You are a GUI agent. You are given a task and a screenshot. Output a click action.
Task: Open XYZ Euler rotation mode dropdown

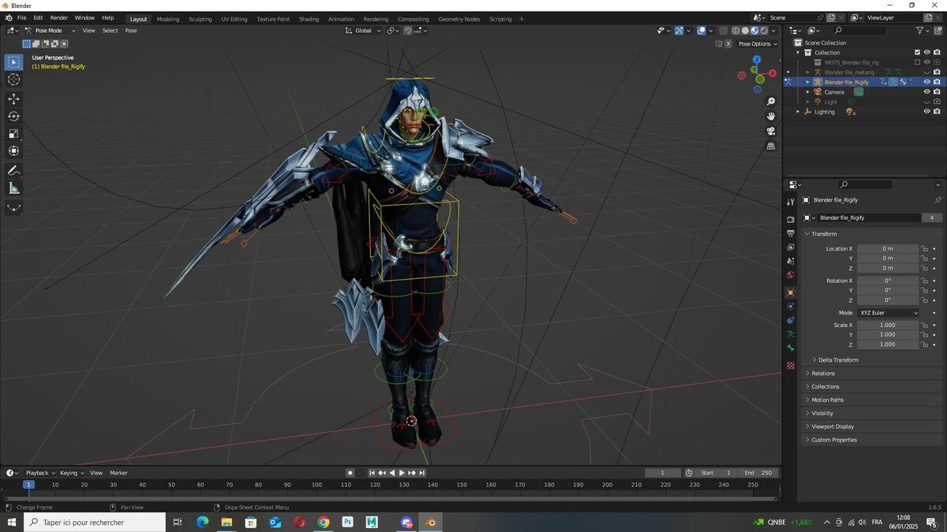889,313
